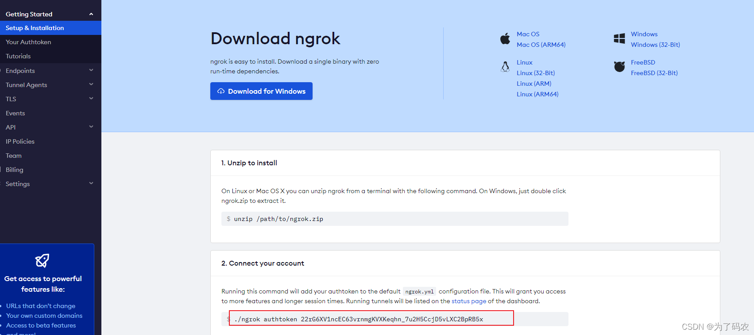754x335 pixels.
Task: Collapse the Getting Started section
Action: point(91,14)
